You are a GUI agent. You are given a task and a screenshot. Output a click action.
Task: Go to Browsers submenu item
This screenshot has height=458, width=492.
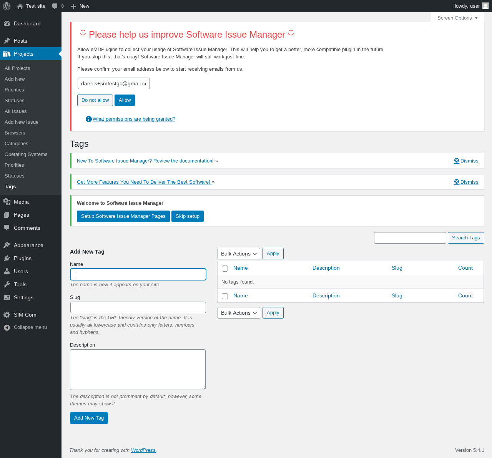(15, 133)
